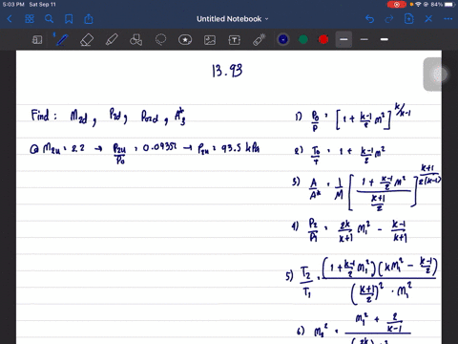Select the Laser pointer tool
This screenshot has width=458, height=344.
click(260, 40)
